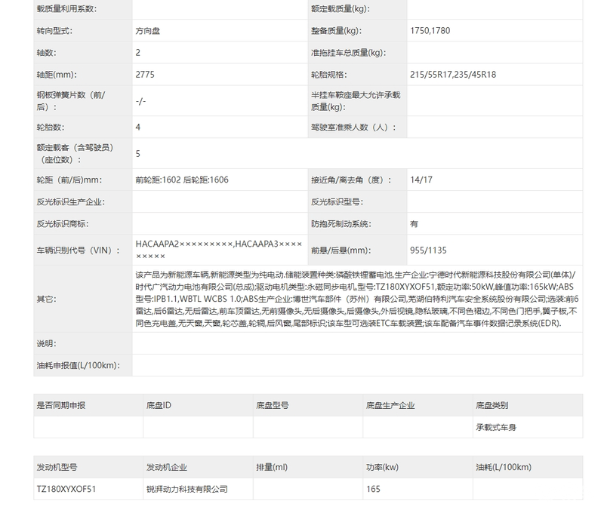Click the track width 前轮距:1602 后轮距:1606
Image resolution: width=604 pixels, height=510 pixels.
pyautogui.click(x=182, y=180)
